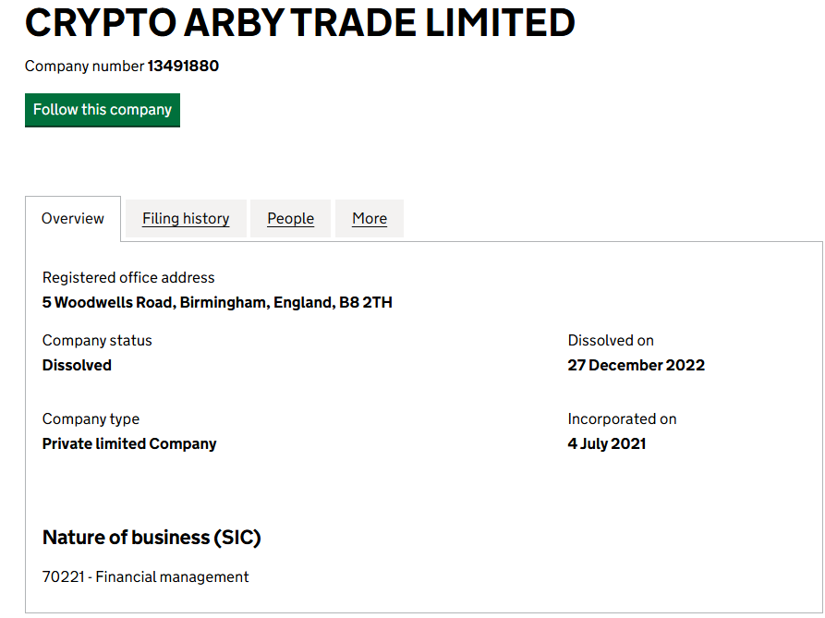
Task: Click the 5 Woodwells Road address text
Action: [x=217, y=303]
